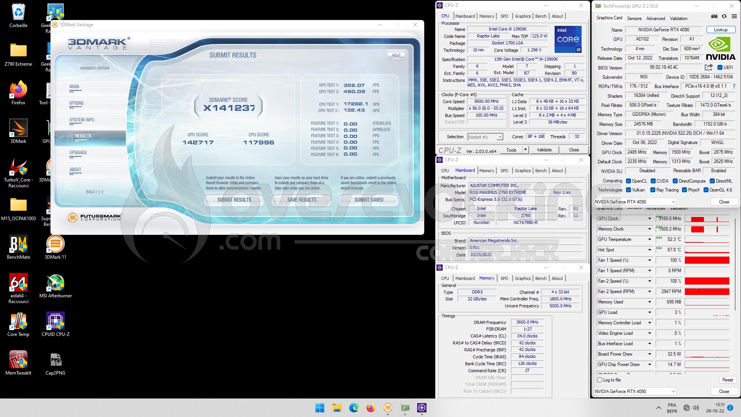The height and width of the screenshot is (417, 741).
Task: Open aida64 shortcut on desktop
Action: (18, 289)
